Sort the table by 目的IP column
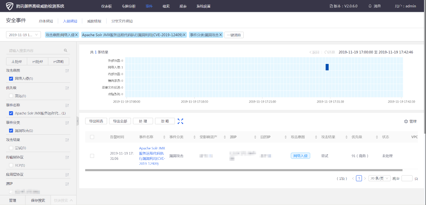Screen dimensions: 426x205 [286, 137]
